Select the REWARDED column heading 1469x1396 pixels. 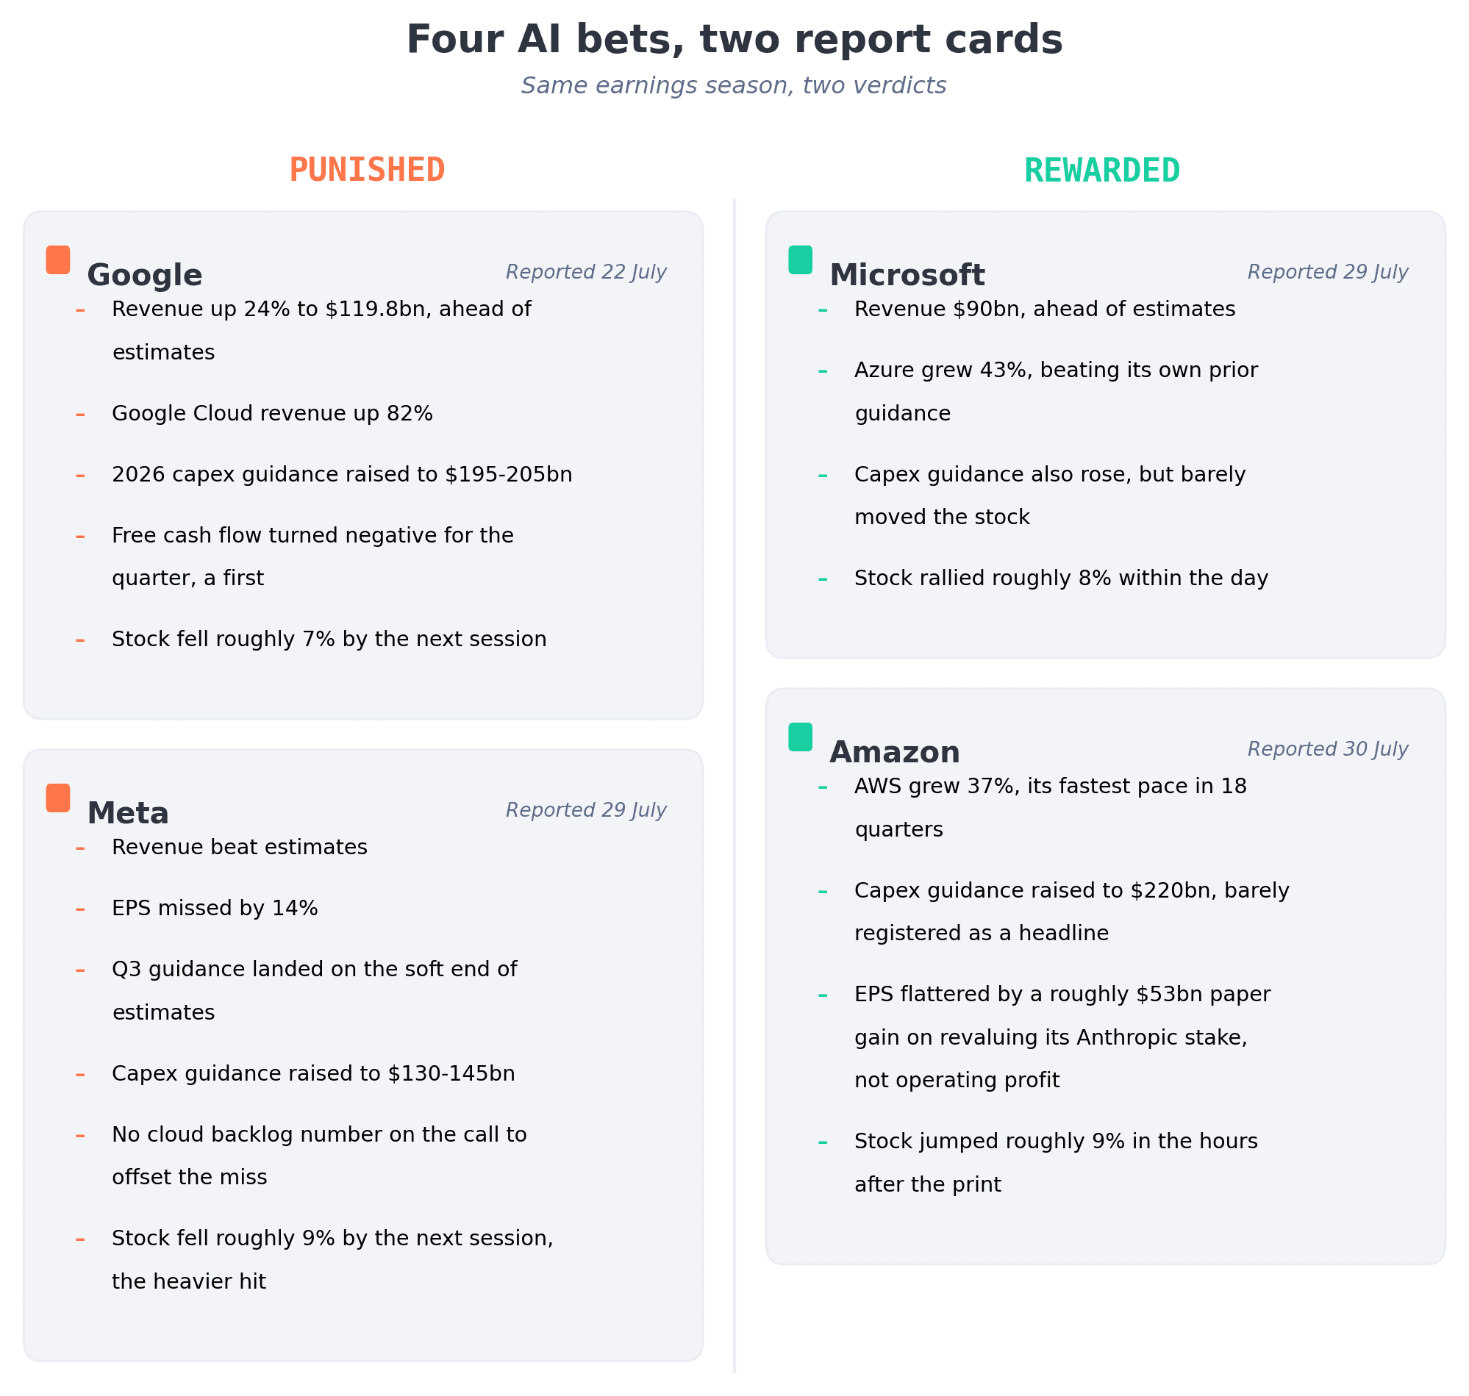click(1101, 171)
